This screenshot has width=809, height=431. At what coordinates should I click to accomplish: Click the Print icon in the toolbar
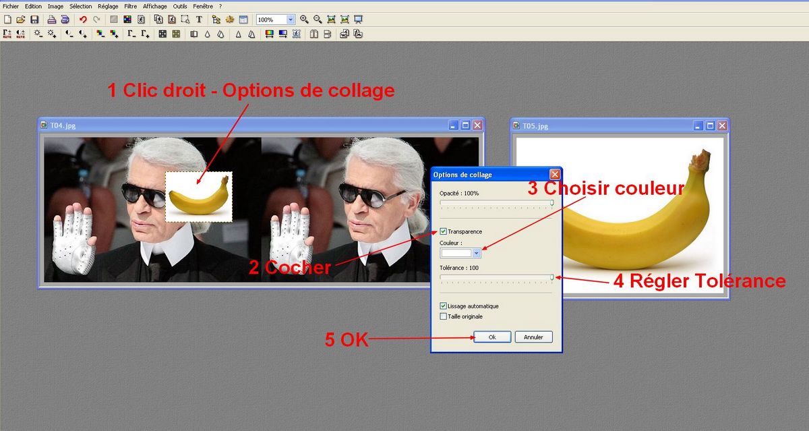click(x=51, y=20)
